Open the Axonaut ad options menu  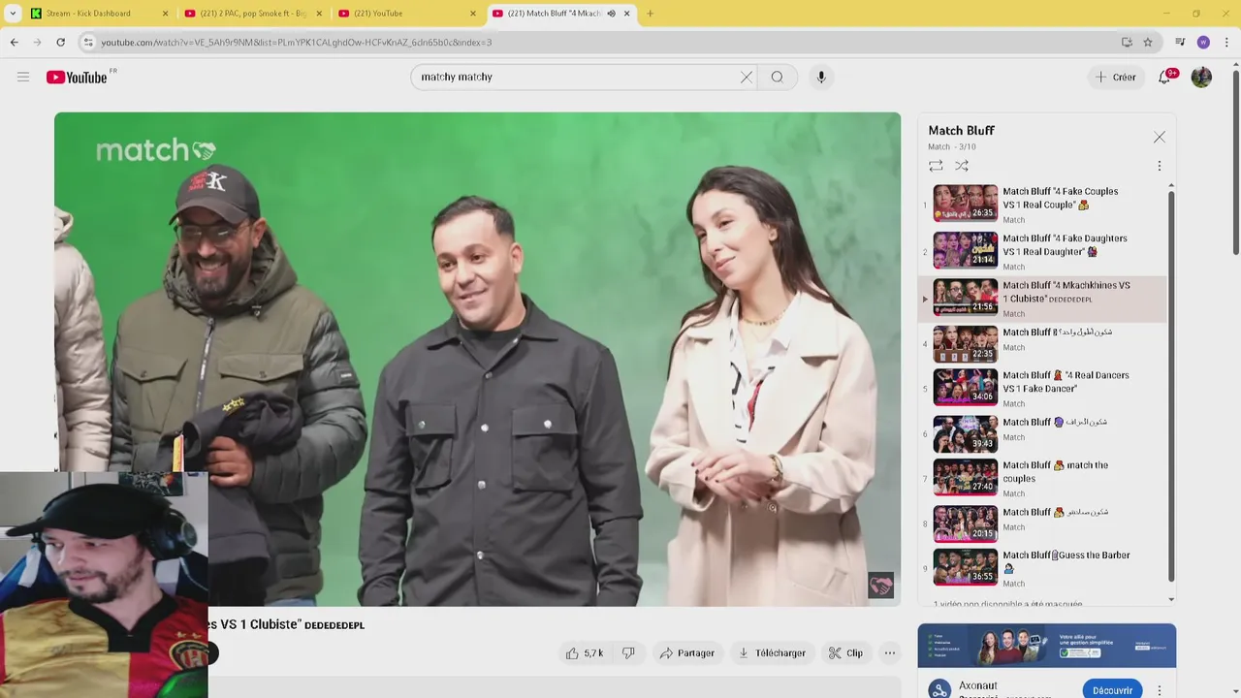point(1159,690)
